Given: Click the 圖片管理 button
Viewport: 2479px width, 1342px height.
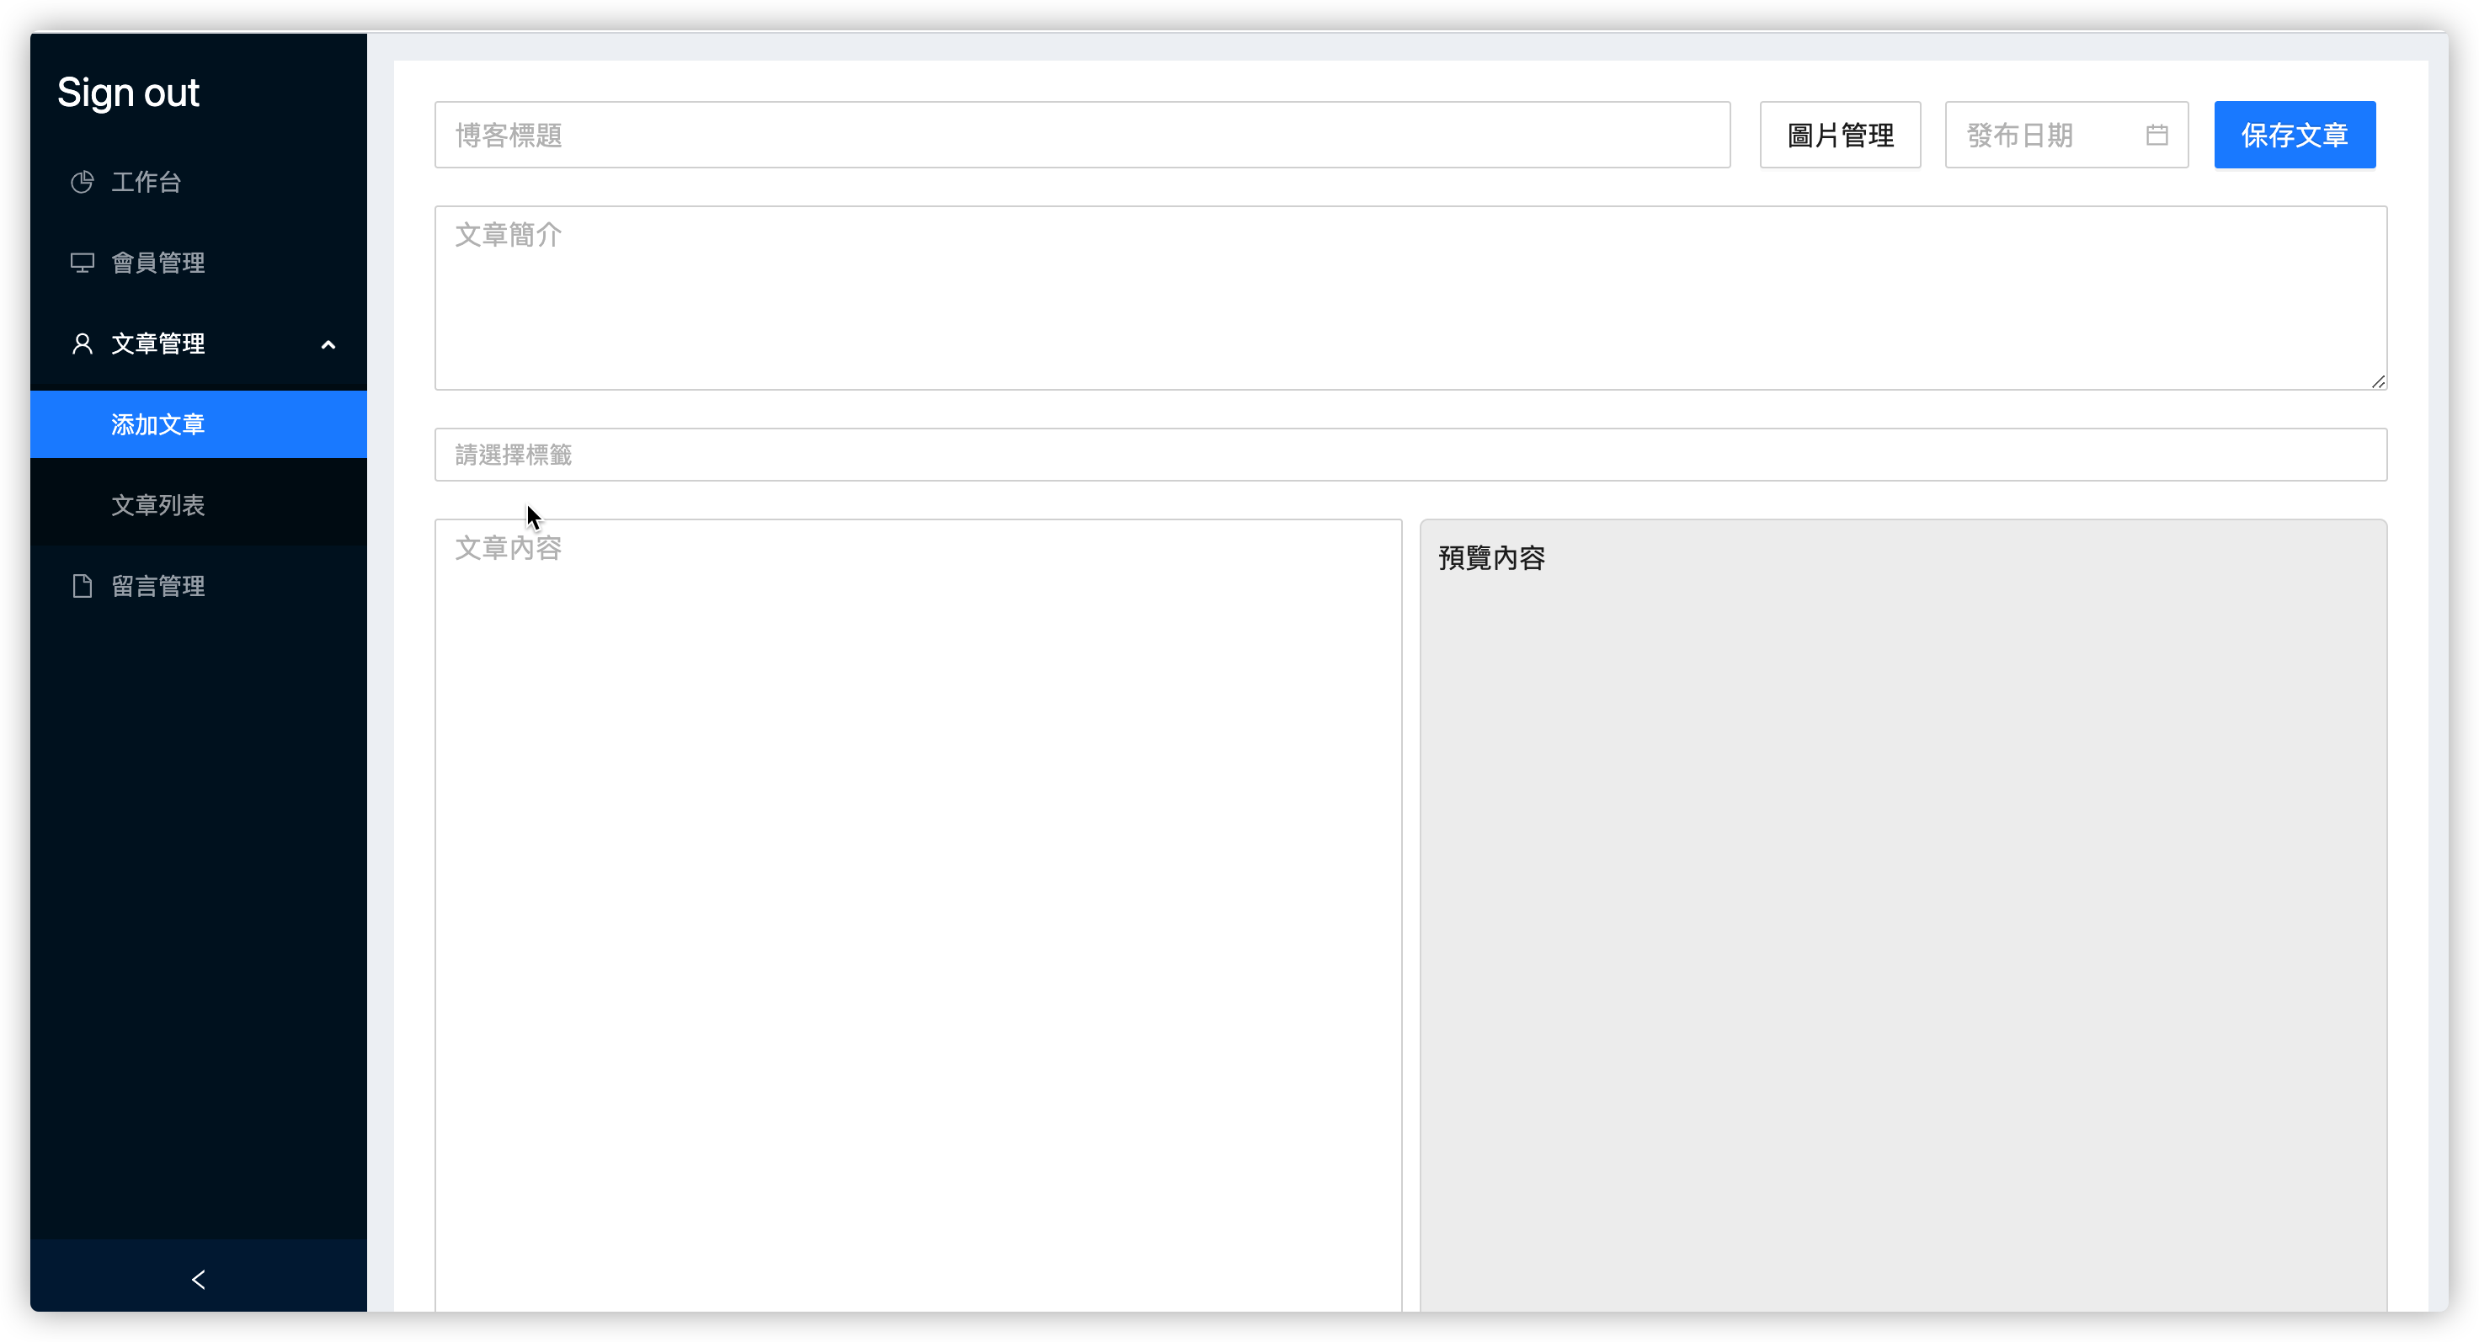Looking at the screenshot, I should [x=1840, y=136].
